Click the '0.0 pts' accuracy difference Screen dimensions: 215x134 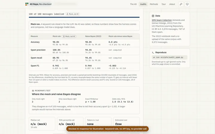tap(113, 42)
